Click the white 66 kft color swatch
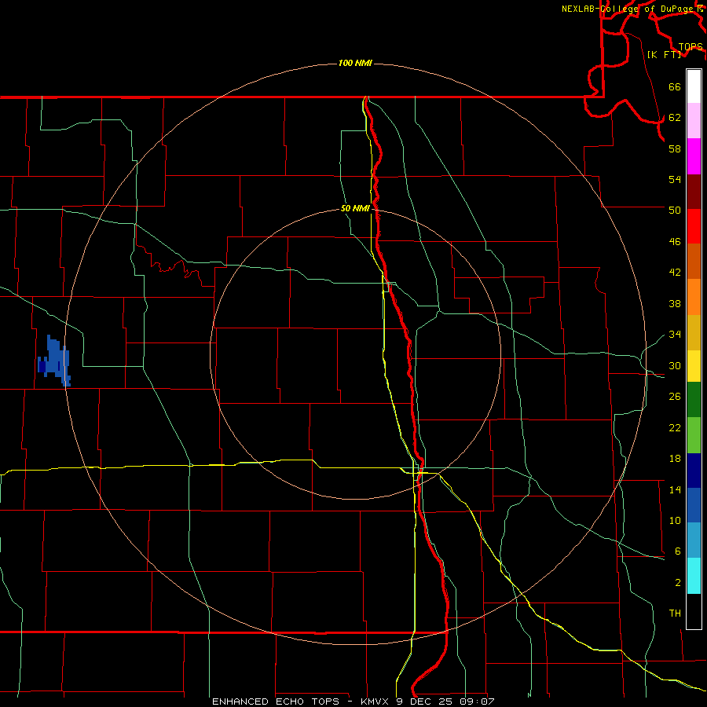The height and width of the screenshot is (707, 707). click(694, 86)
